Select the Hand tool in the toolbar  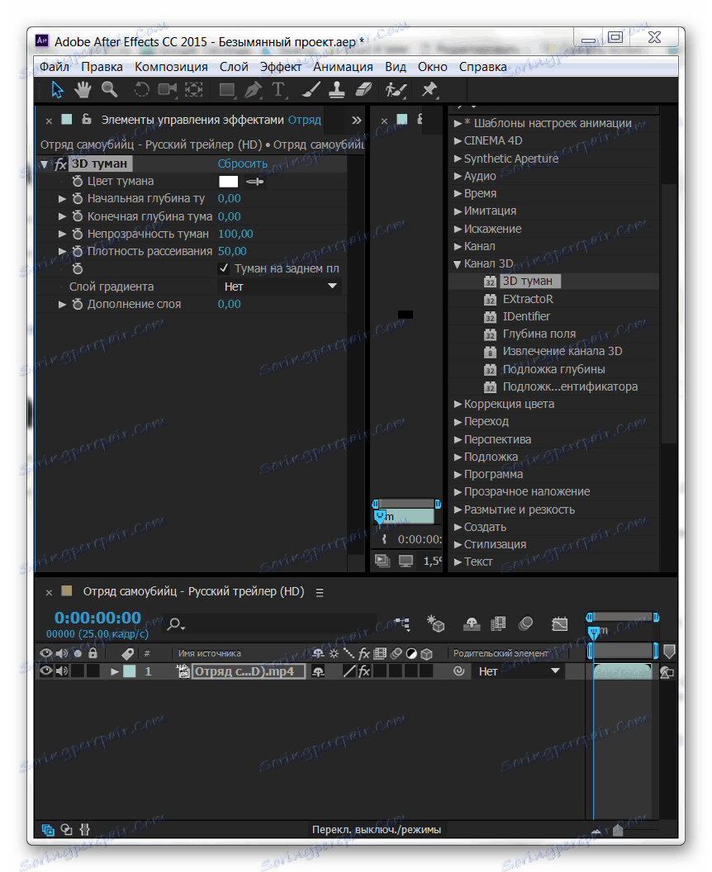click(x=83, y=89)
